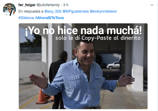The image size is (158, 111).
Task: Click the smiling man's face in the photo
Action: 85,53
